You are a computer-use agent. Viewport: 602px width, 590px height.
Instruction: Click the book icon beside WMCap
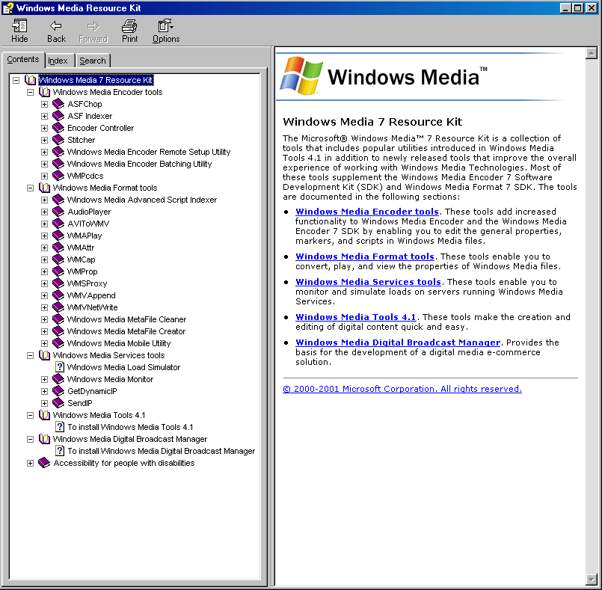click(58, 259)
